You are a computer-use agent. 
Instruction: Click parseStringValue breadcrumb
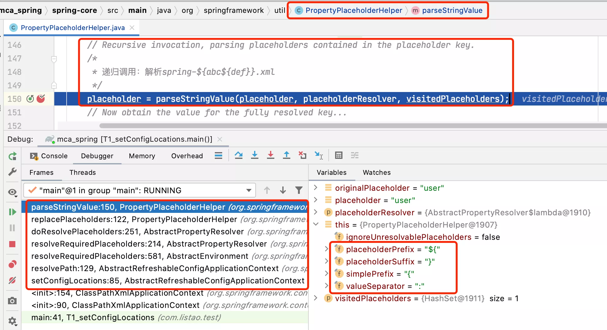coord(447,10)
